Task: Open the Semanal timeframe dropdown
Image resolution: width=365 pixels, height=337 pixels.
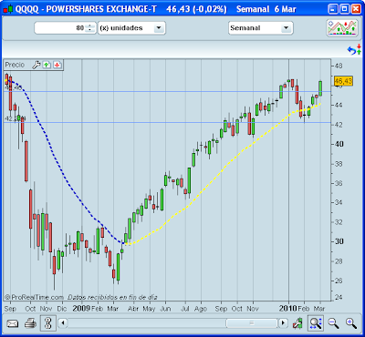Action: [x=286, y=28]
